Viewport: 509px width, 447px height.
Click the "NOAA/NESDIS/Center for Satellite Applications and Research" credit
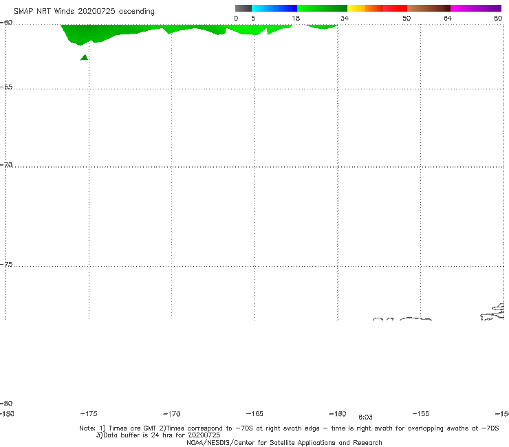pyautogui.click(x=284, y=443)
